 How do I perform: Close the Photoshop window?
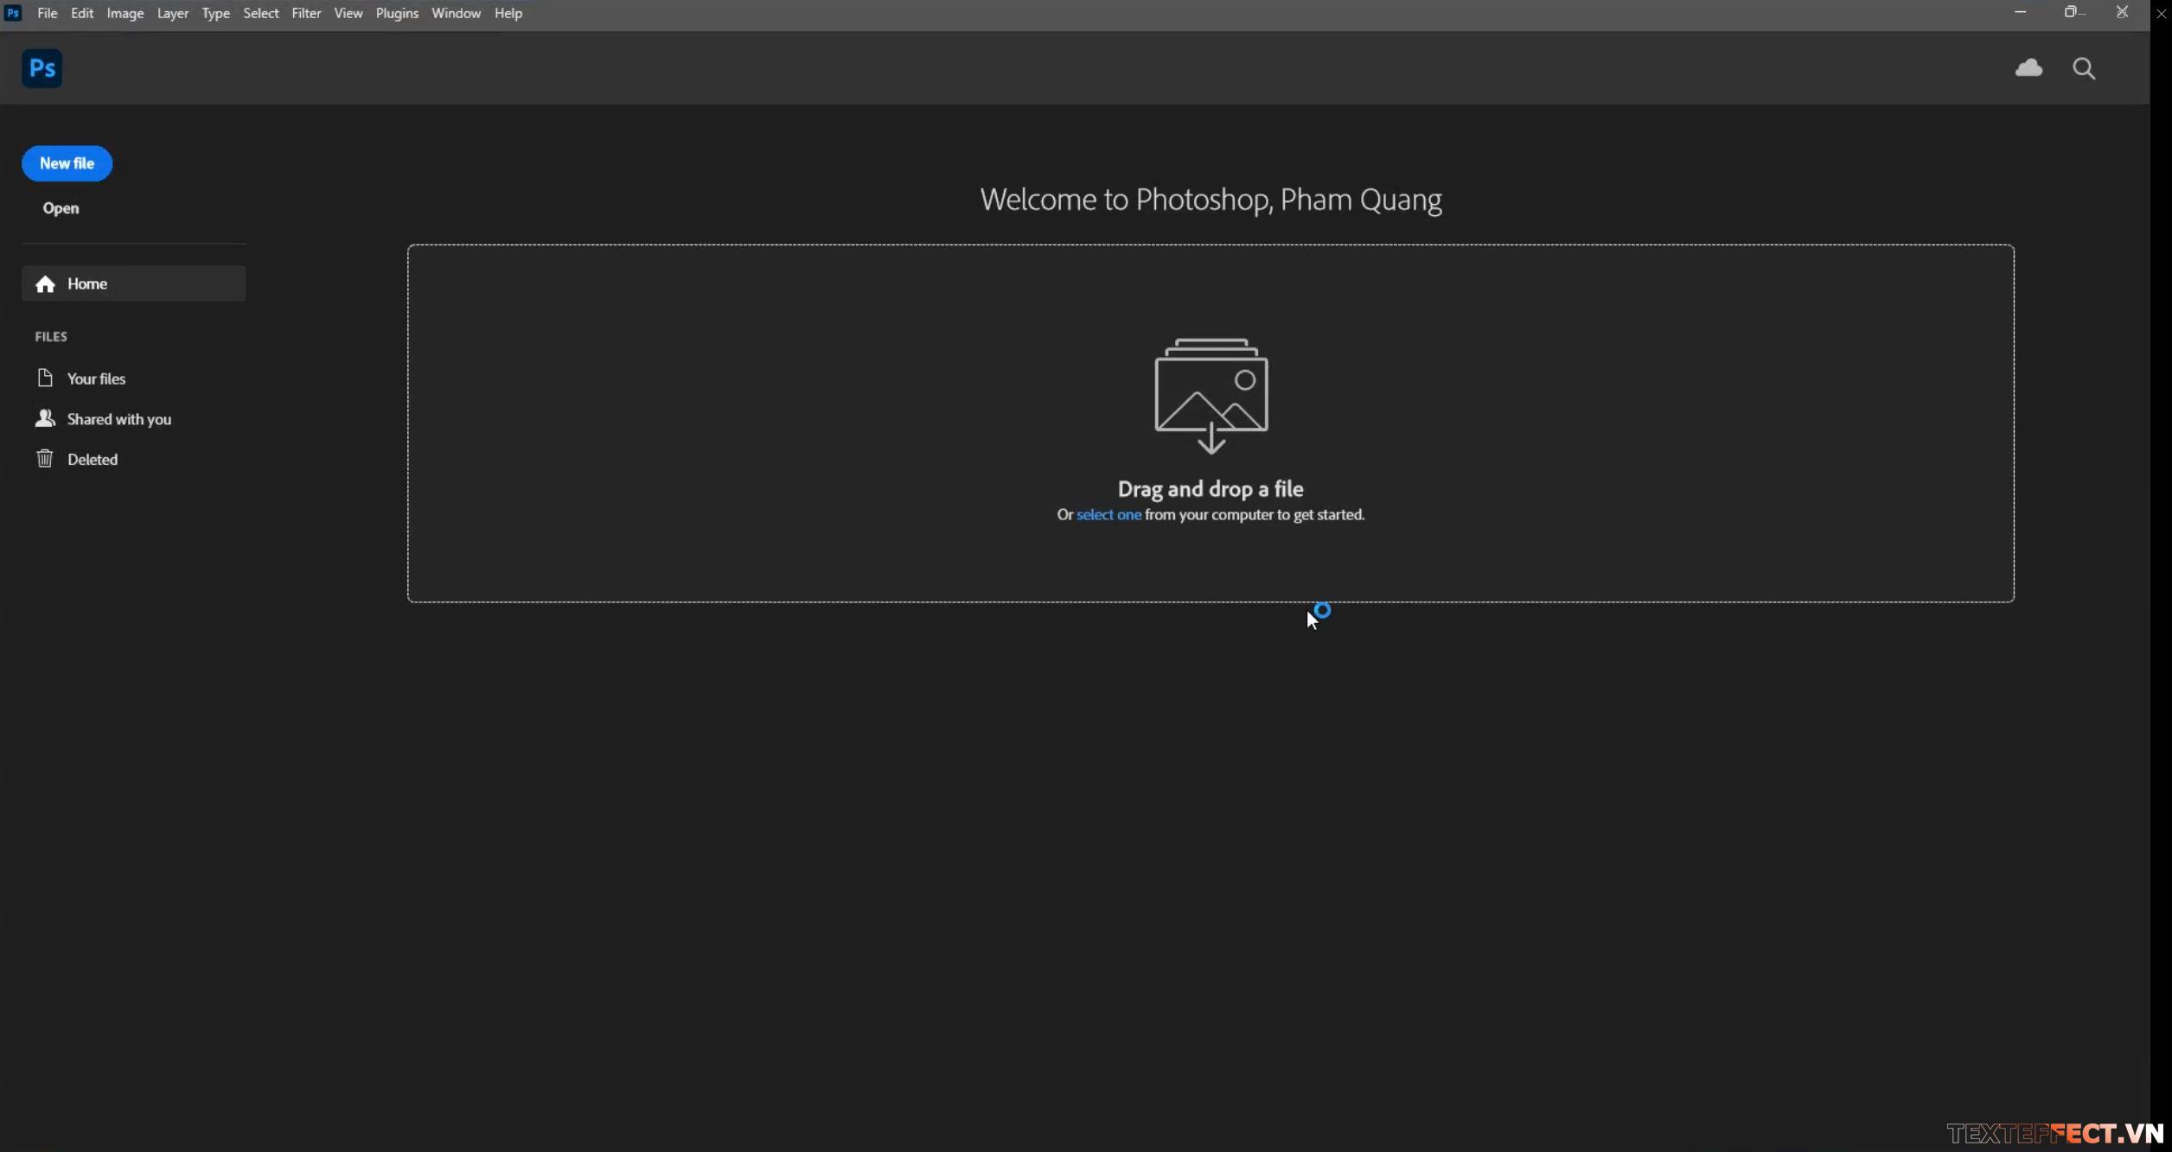(2122, 12)
